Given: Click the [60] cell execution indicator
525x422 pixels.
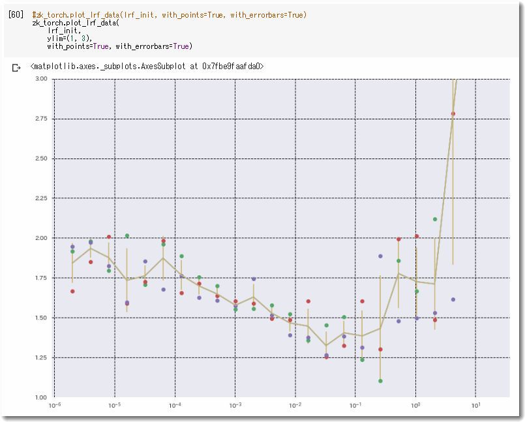Looking at the screenshot, I should [x=16, y=14].
